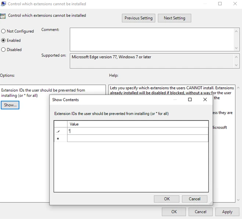Select the Not Configured radio button
Viewport: 242px width, 219px height.
[3, 31]
